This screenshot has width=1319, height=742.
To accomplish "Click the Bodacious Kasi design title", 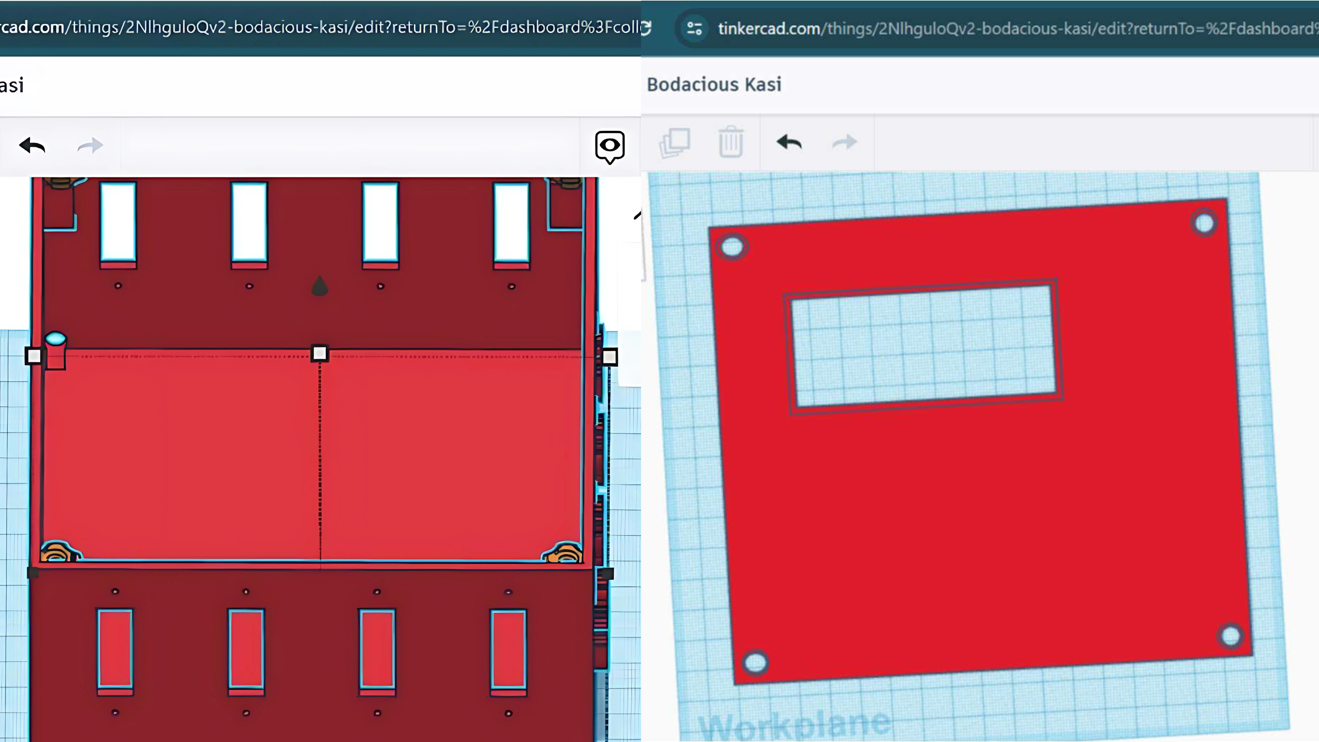I will coord(714,84).
